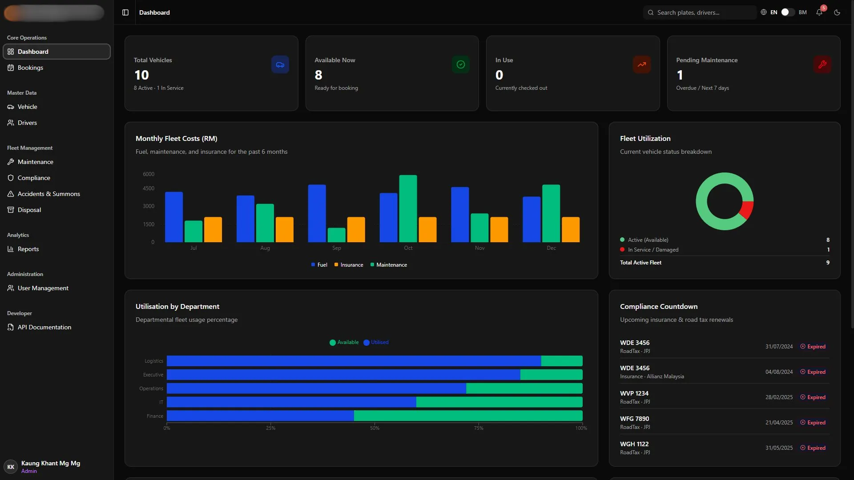Click the Disposal archive box icon
Image resolution: width=854 pixels, height=480 pixels.
coord(11,210)
